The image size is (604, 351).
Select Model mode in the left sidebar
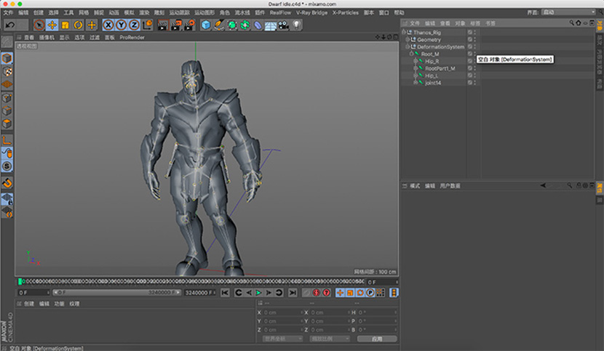point(7,58)
